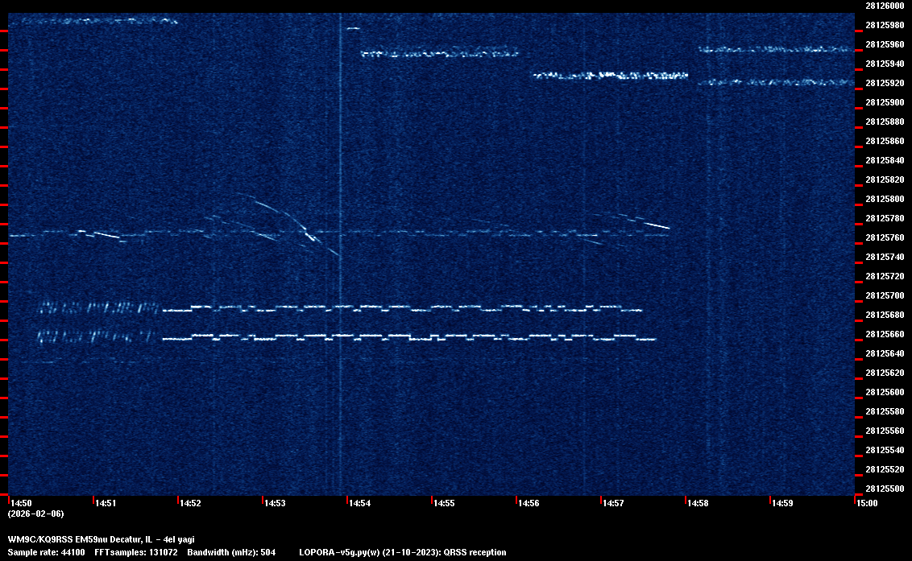Click the upper keyed trace near 28125680
Image resolution: width=912 pixels, height=561 pixels.
[x=403, y=307]
